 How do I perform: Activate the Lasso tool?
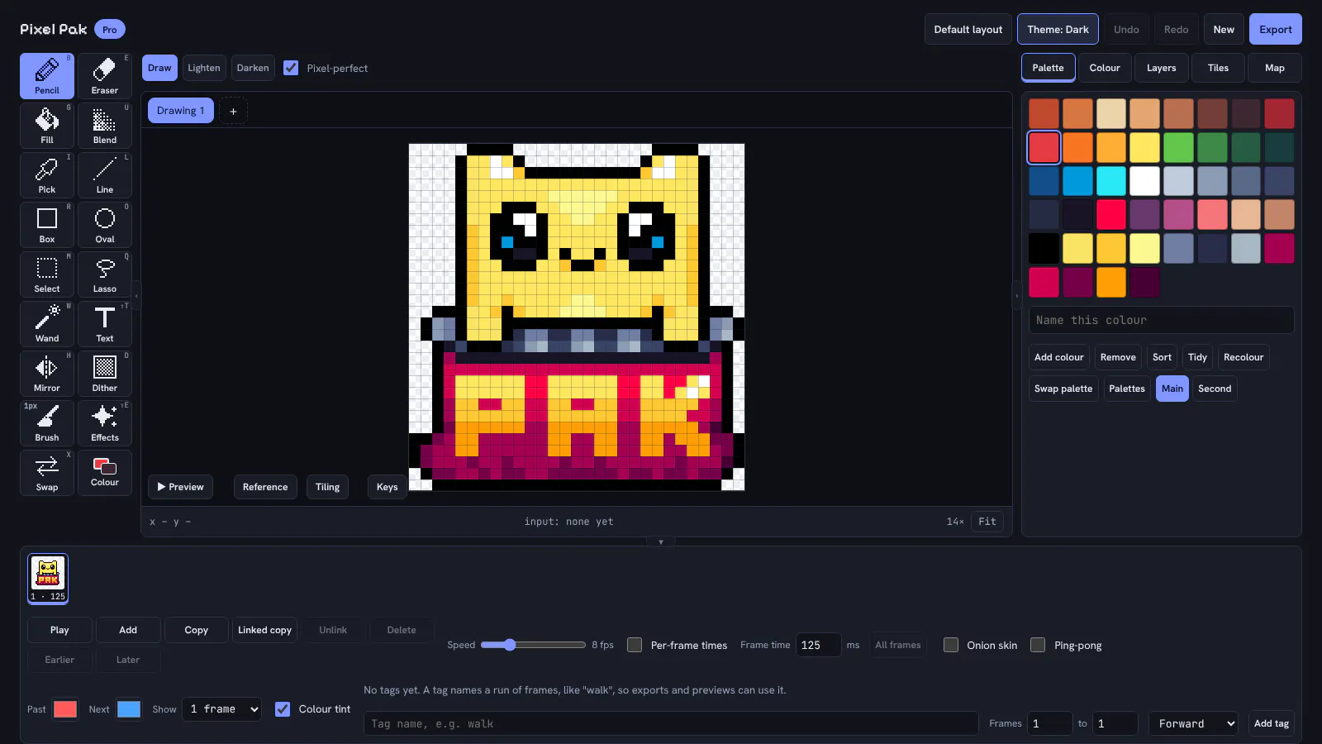coord(105,274)
